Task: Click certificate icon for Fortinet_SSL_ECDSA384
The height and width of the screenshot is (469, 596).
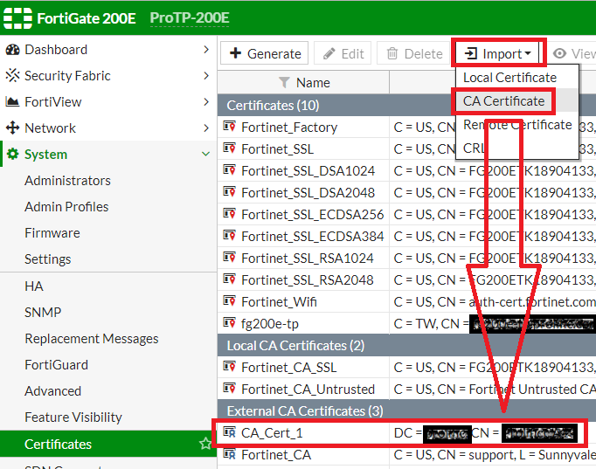Action: click(x=229, y=236)
